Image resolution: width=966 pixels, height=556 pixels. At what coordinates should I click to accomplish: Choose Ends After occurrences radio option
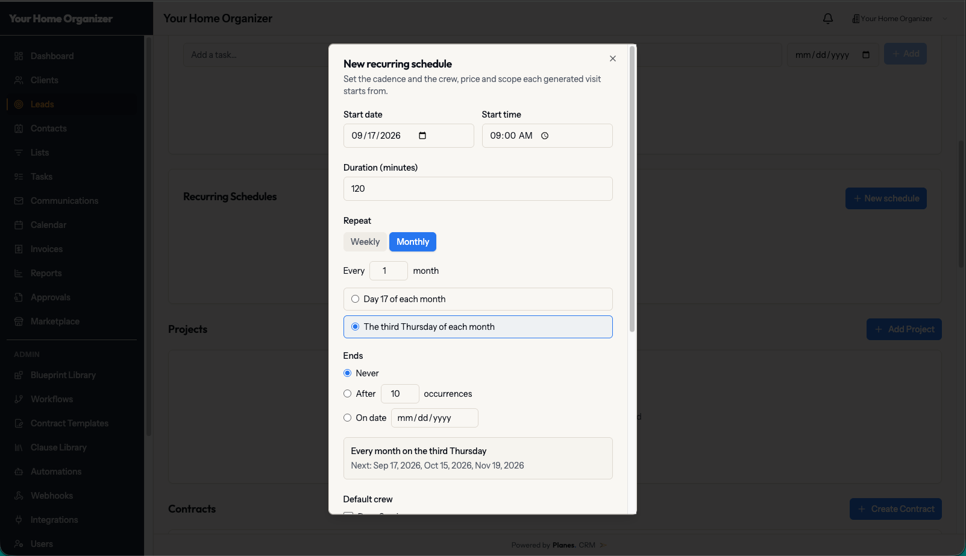pos(348,394)
